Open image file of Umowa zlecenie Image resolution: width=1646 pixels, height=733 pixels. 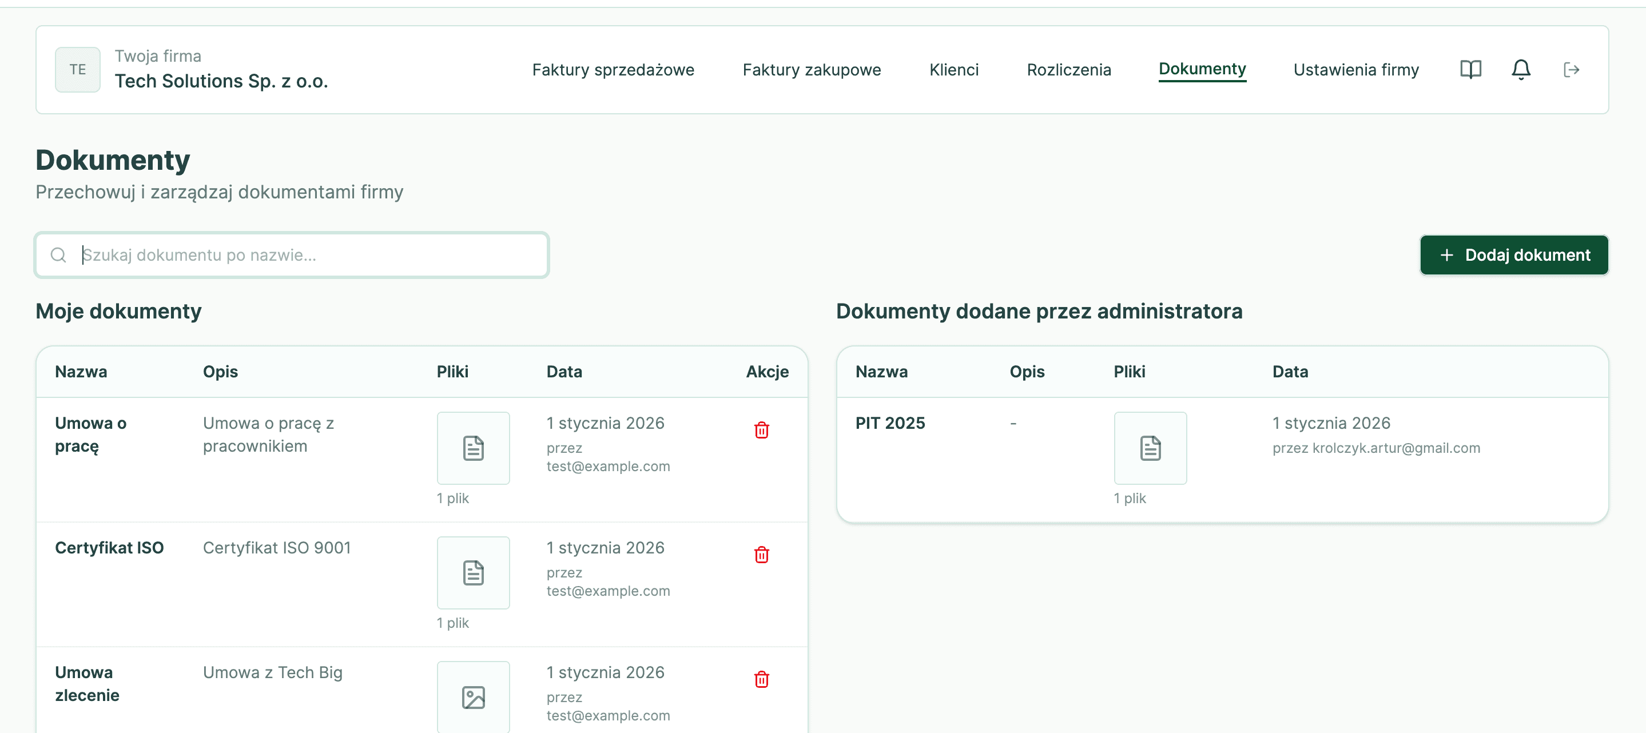(x=473, y=696)
